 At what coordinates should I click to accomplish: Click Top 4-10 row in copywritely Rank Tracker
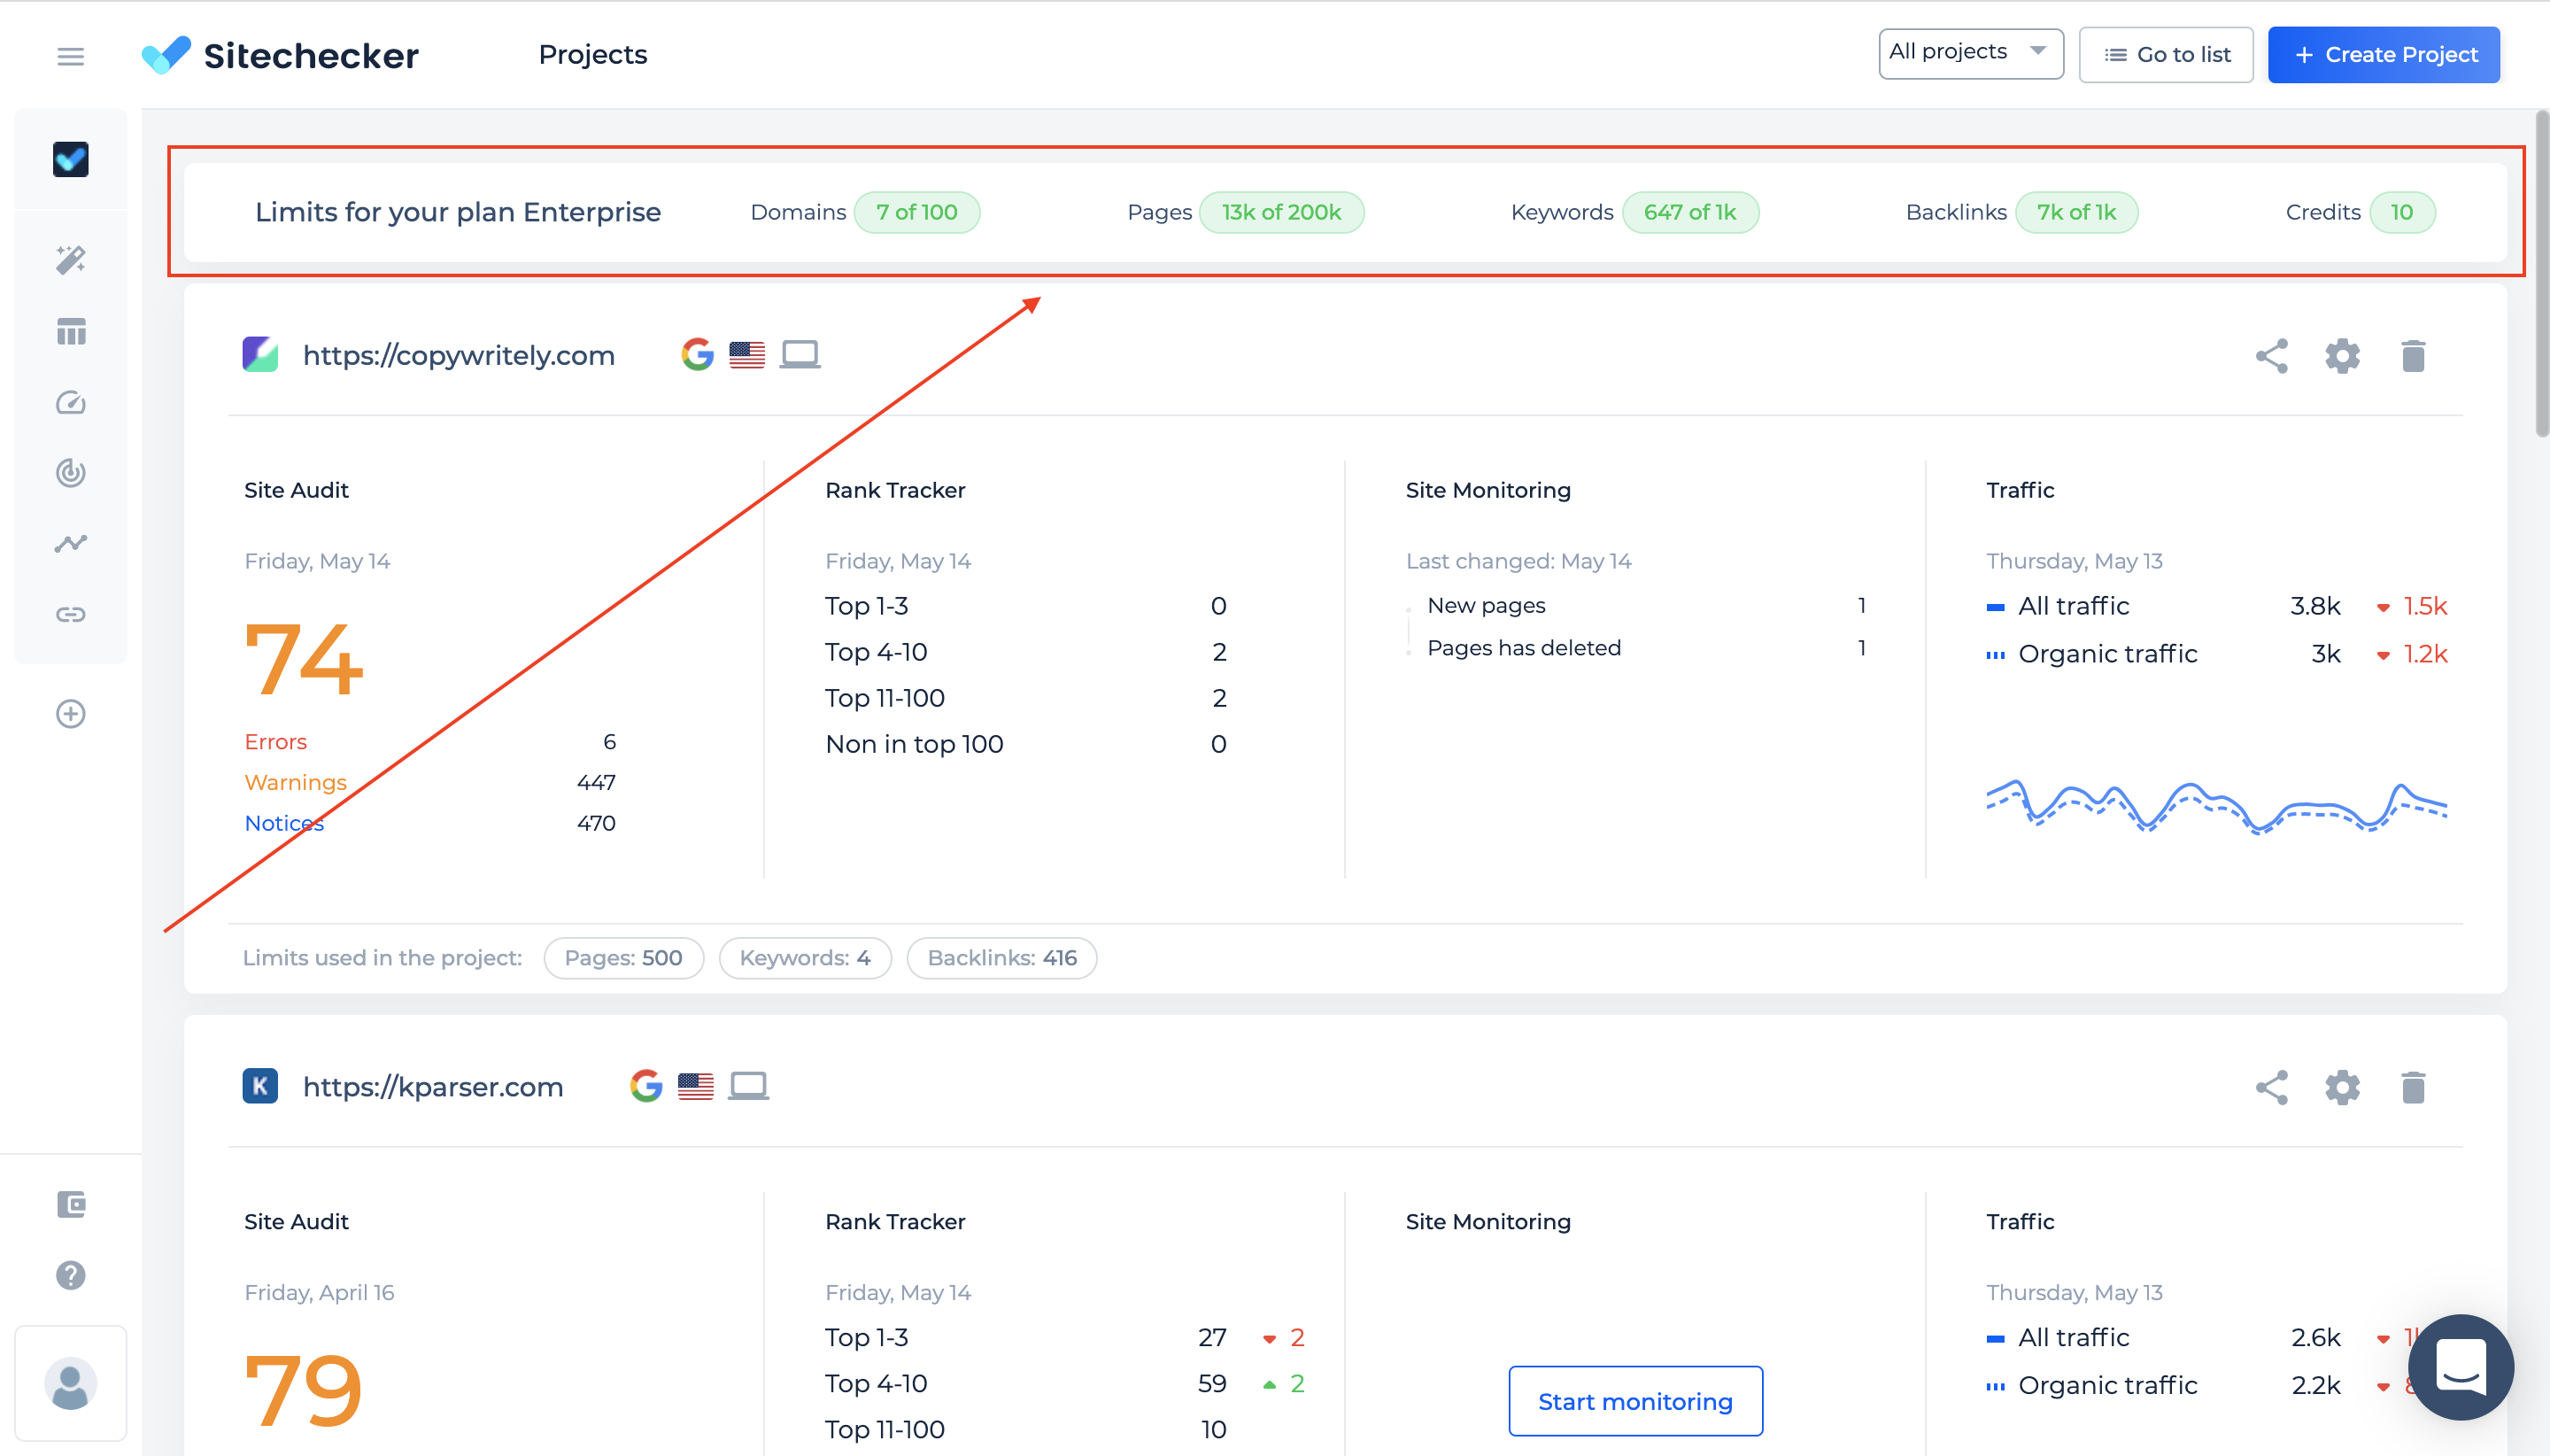point(1025,652)
